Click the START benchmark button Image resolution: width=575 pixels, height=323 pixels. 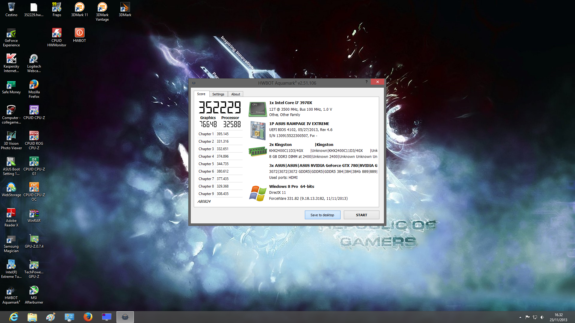pyautogui.click(x=361, y=215)
